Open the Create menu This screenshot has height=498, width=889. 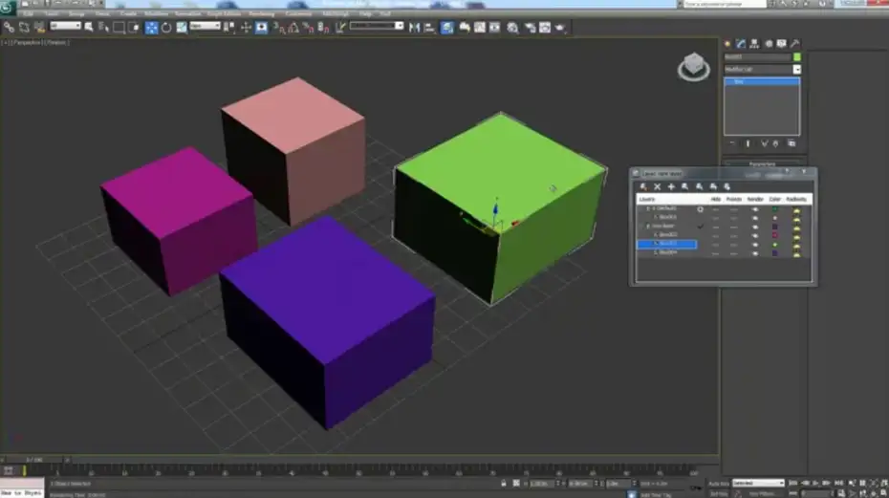128,13
